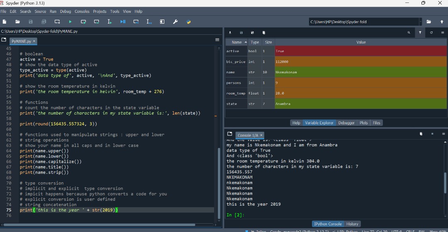The width and height of the screenshot is (448, 232).
Task: Switch to the History tab
Action: point(352,224)
